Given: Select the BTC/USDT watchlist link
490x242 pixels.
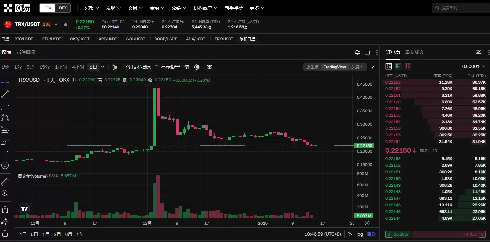Looking at the screenshot, I should tap(24, 39).
